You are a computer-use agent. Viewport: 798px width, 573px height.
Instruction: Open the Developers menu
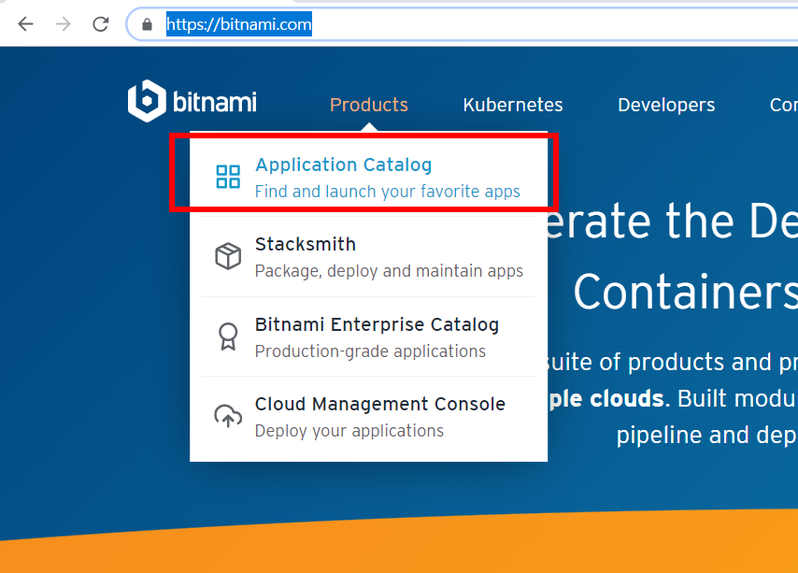click(666, 105)
